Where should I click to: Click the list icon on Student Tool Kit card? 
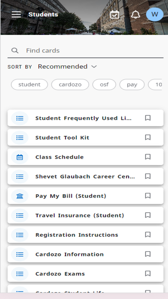pos(20,137)
